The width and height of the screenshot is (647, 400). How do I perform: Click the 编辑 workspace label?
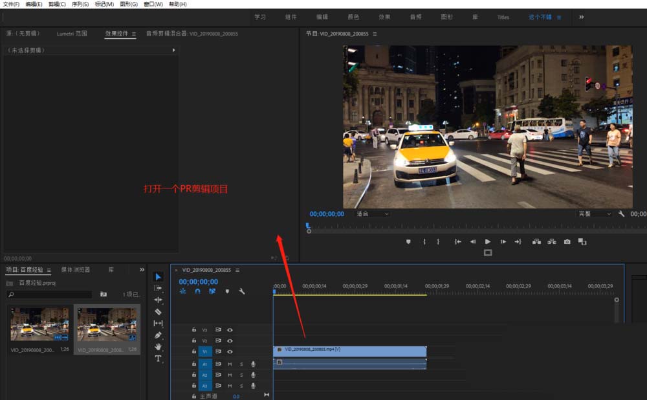(x=322, y=17)
